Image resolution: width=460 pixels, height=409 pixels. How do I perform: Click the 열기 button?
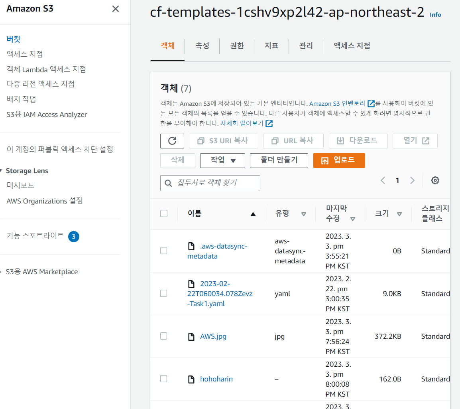click(415, 141)
